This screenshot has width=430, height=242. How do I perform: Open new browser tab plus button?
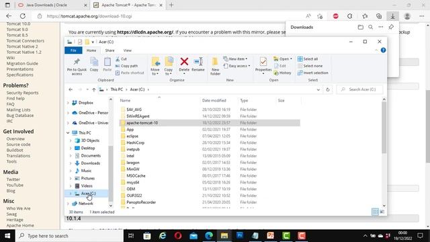[171, 5]
